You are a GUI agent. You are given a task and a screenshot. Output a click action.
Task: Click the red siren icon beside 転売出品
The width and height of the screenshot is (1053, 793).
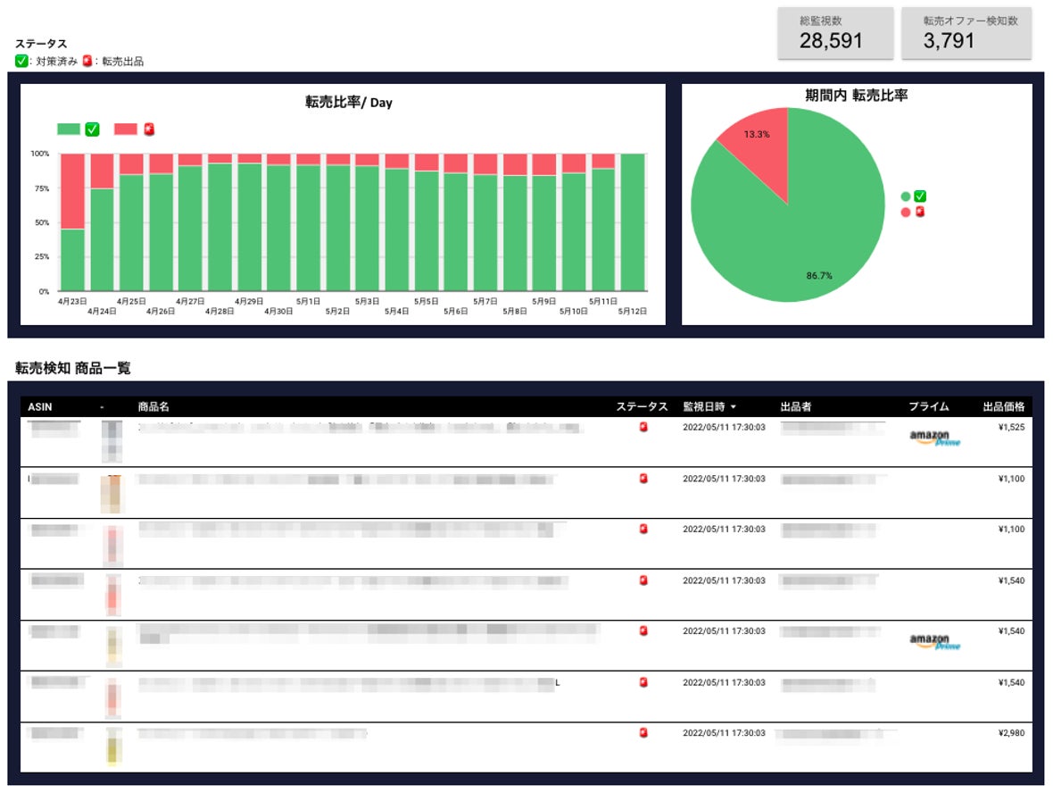pyautogui.click(x=87, y=61)
